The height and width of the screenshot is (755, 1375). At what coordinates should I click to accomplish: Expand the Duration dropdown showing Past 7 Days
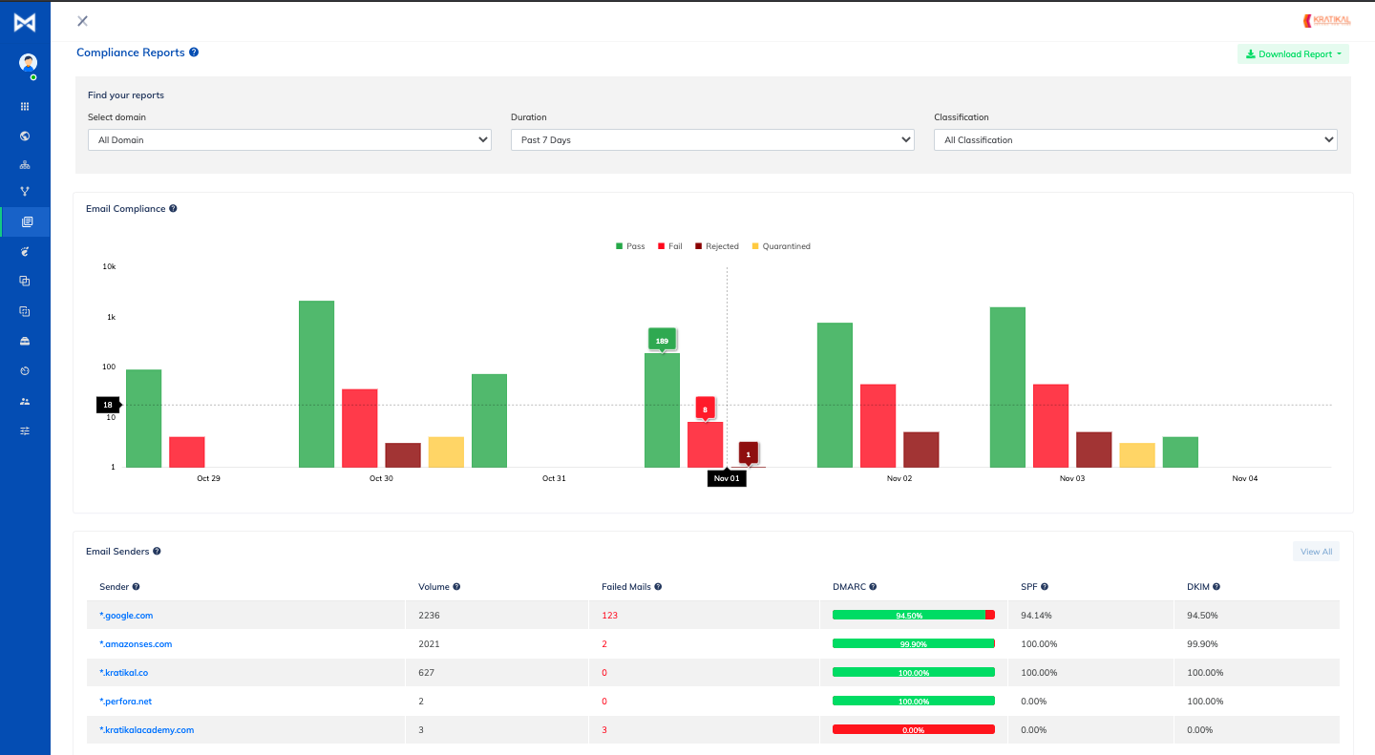[x=712, y=140]
